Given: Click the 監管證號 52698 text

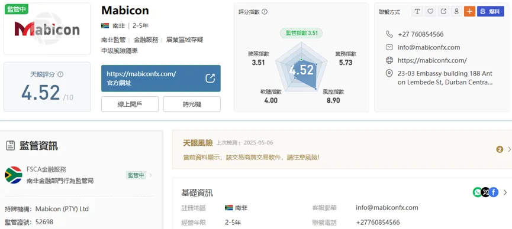Looking at the screenshot, I should [x=29, y=222].
